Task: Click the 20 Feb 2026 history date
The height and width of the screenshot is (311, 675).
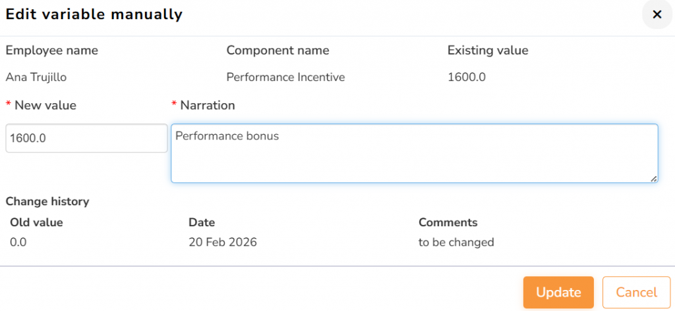Action: [x=223, y=242]
